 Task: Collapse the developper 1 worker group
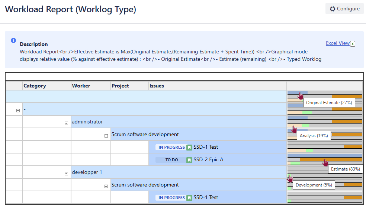(66, 174)
